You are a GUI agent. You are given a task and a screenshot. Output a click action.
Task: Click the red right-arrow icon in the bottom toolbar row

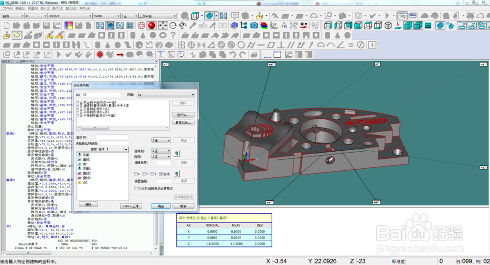coord(120,55)
